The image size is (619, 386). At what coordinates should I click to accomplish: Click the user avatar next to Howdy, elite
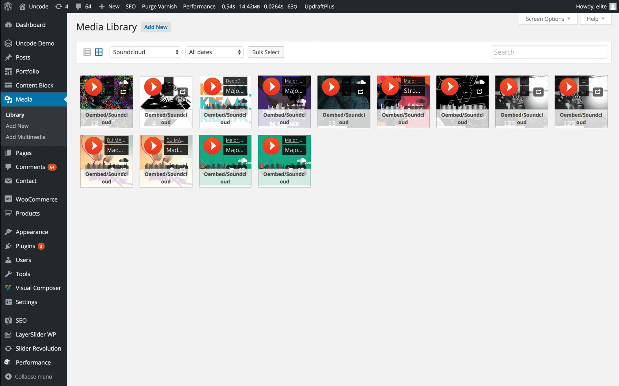coord(613,6)
